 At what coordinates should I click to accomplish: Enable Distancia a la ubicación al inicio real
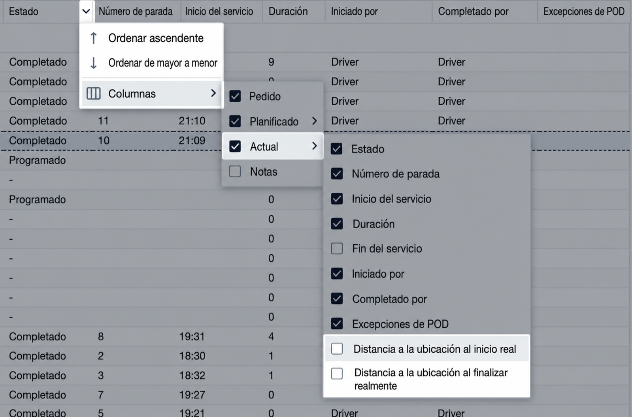tap(337, 349)
